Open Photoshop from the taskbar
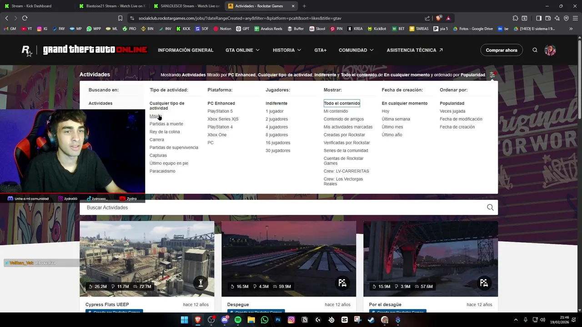The width and height of the screenshot is (582, 327). point(278,320)
